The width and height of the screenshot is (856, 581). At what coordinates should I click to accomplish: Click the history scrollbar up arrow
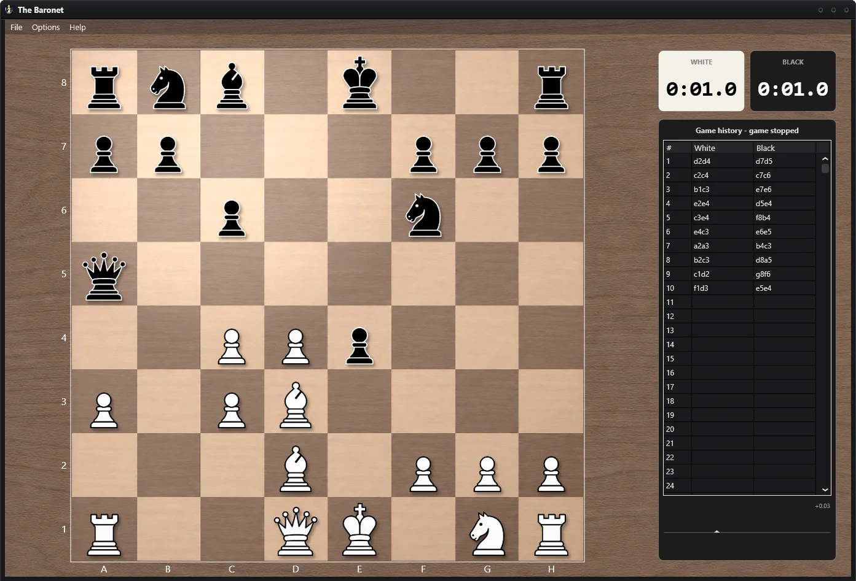[x=825, y=159]
